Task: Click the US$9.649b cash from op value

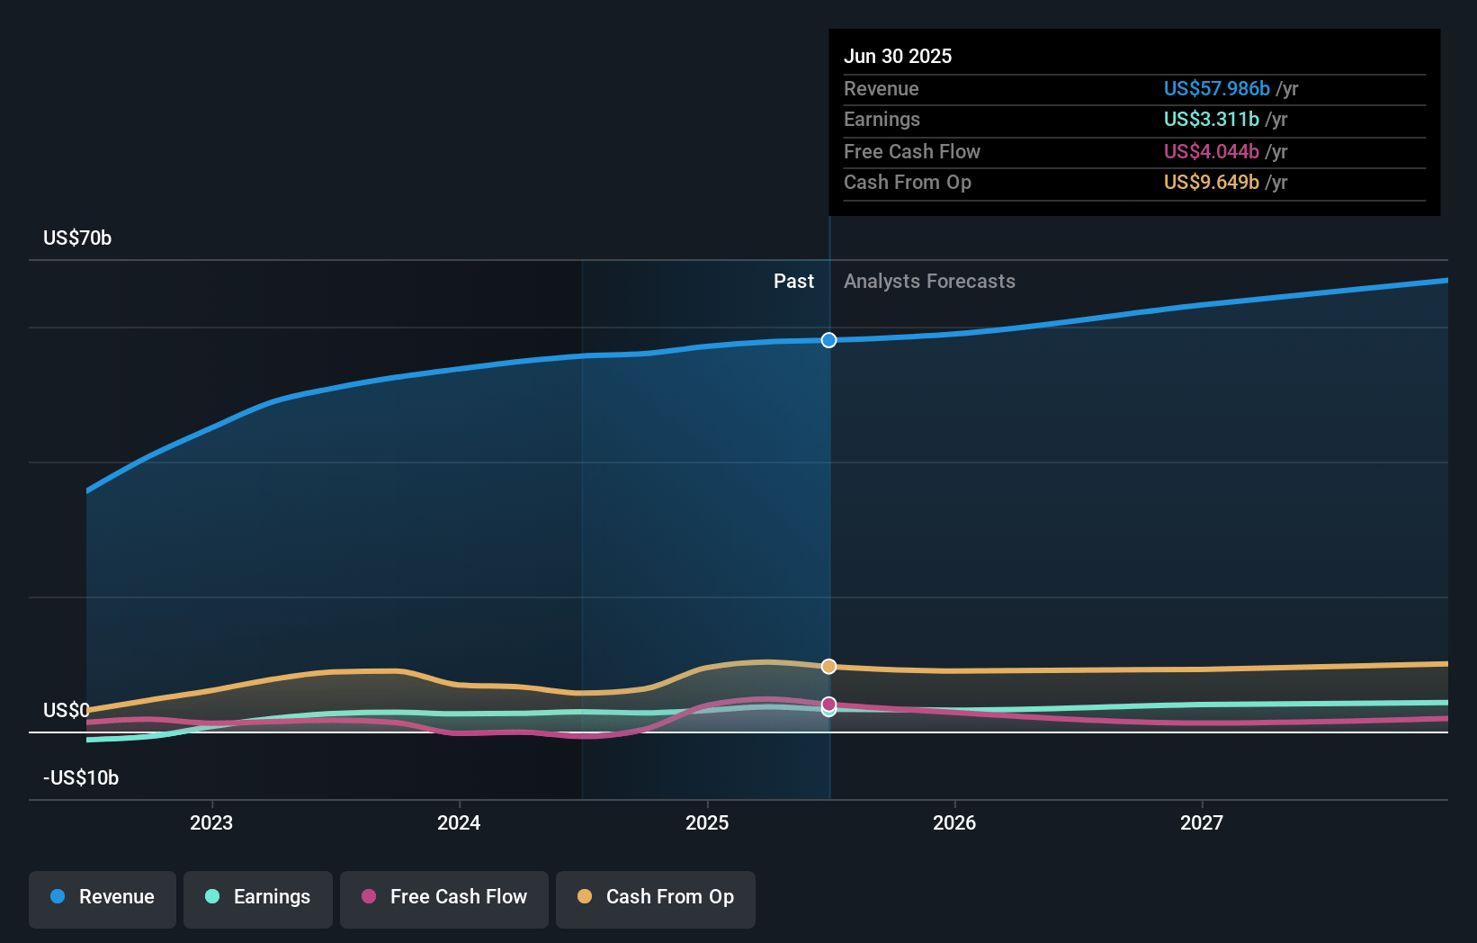Action: [x=1212, y=182]
